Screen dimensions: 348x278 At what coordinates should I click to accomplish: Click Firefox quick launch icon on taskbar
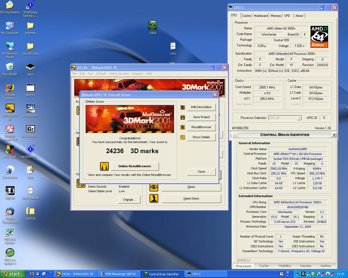click(x=32, y=274)
